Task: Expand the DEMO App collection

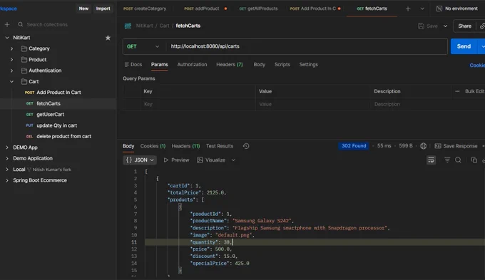Action: (x=7, y=147)
